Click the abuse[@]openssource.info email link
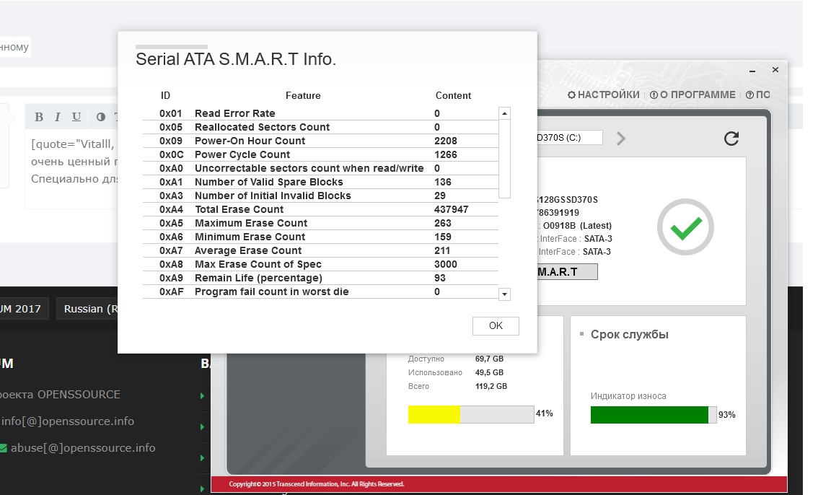 [82, 447]
